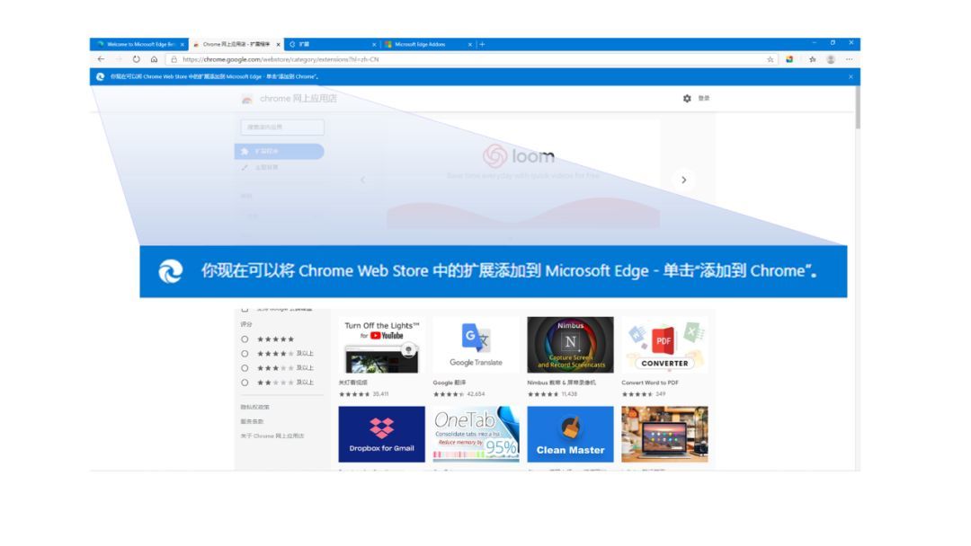The height and width of the screenshot is (546, 971).
Task: Open the Clean Master extension thumbnail
Action: (570, 434)
